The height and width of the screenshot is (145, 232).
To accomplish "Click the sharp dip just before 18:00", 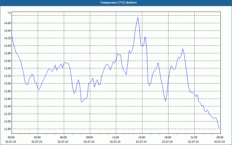I will 165,101.
